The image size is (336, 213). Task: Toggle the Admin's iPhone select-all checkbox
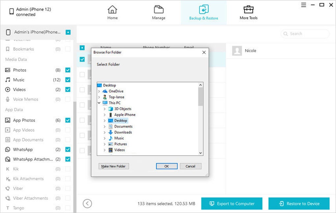[68, 32]
